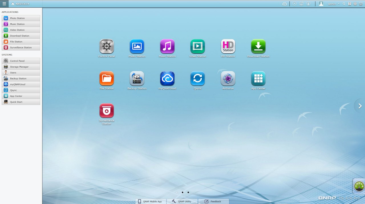This screenshot has height=204, width=365.
Task: Launch Download Station from the desktop
Action: click(258, 47)
